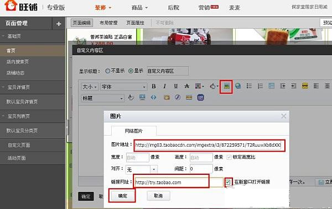Click the insert image toolbar icon
This screenshot has height=209, width=332.
coord(226,86)
